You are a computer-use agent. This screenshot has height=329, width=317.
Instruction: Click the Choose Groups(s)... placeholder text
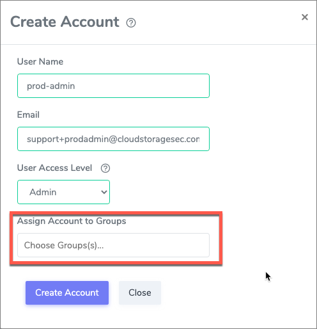click(x=64, y=245)
